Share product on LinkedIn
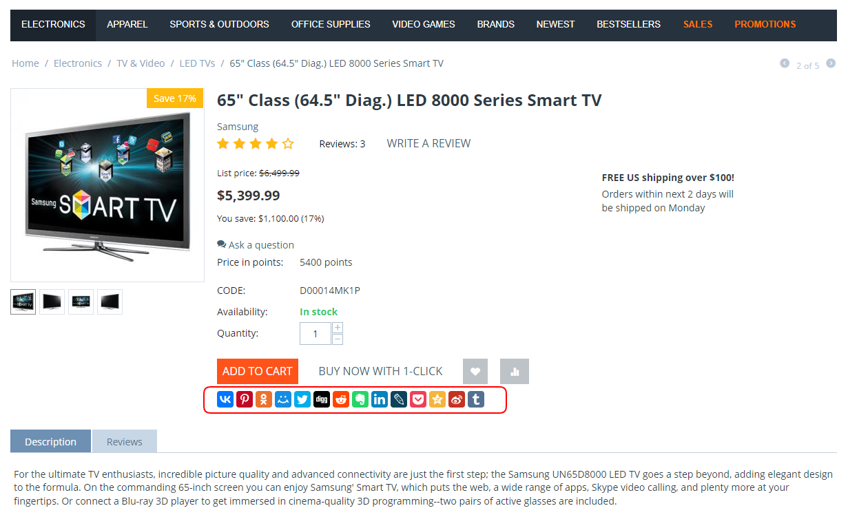 pos(380,399)
